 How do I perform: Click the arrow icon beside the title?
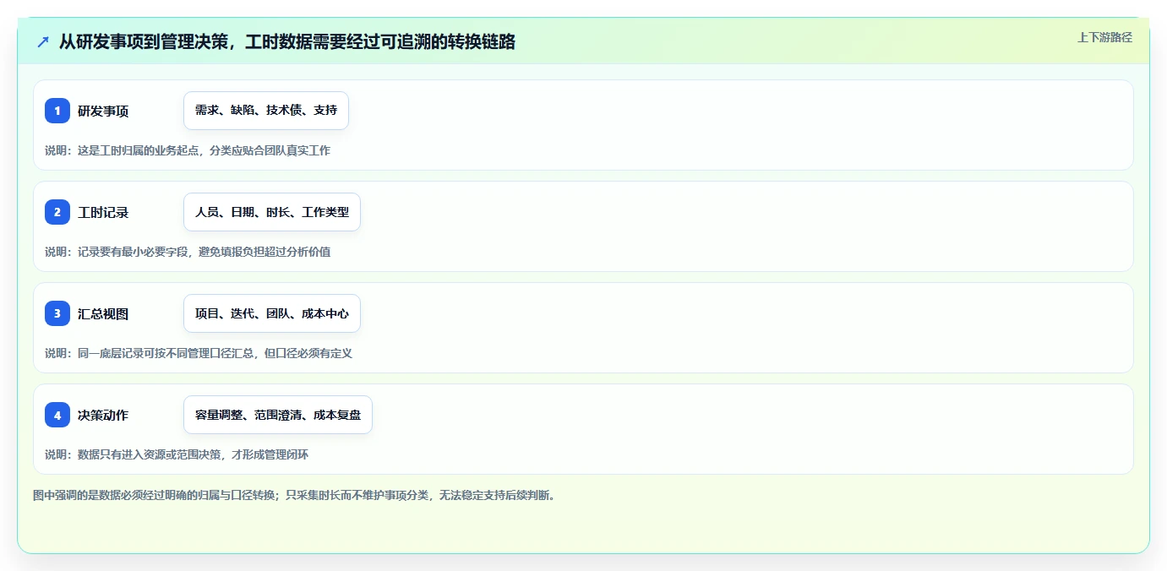tap(43, 41)
